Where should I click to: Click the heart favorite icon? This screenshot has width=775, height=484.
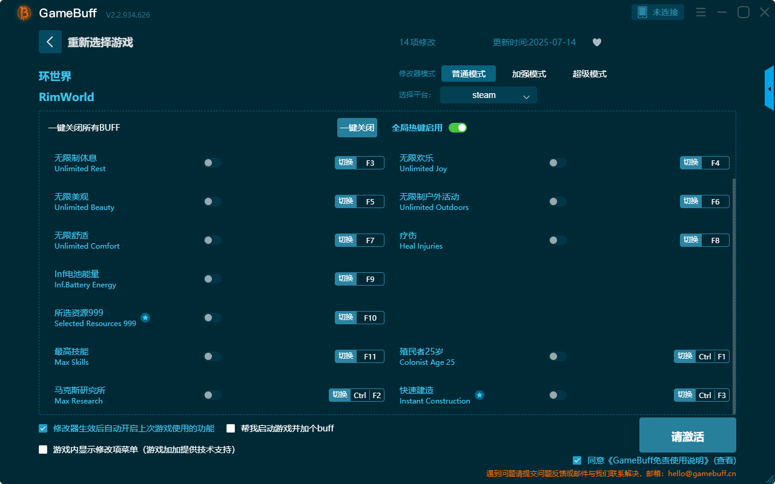pos(596,42)
